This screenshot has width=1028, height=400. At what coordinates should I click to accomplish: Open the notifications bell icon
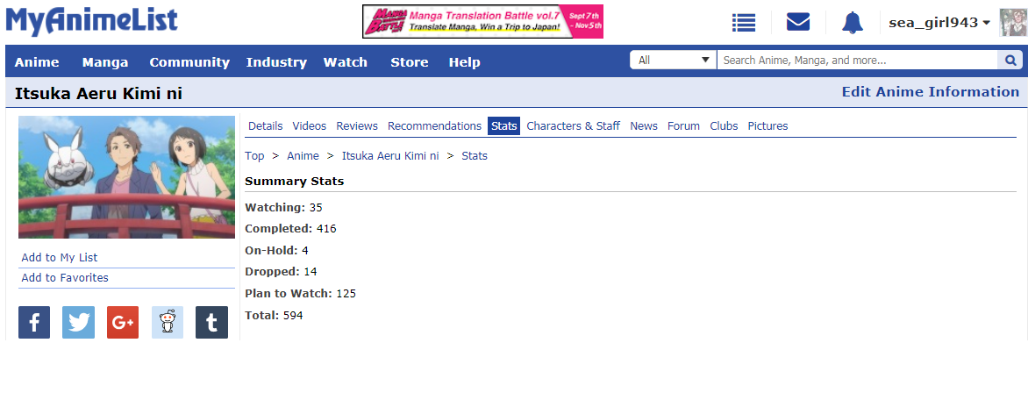(853, 22)
